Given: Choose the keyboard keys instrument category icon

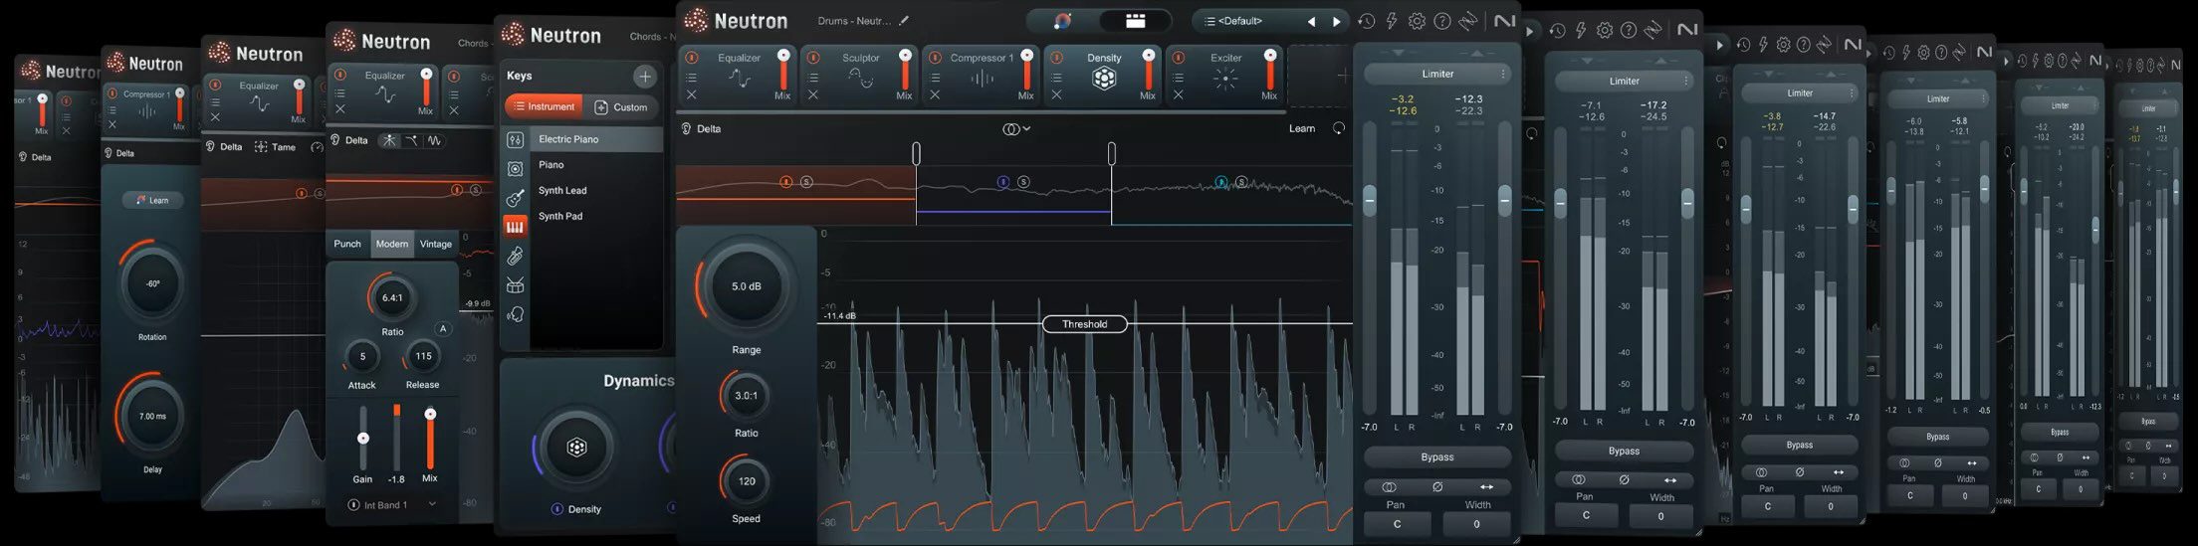Looking at the screenshot, I should [515, 227].
